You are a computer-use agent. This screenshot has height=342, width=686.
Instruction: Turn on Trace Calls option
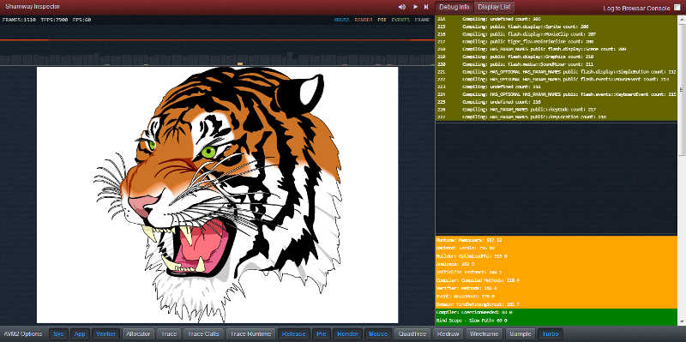(203, 333)
